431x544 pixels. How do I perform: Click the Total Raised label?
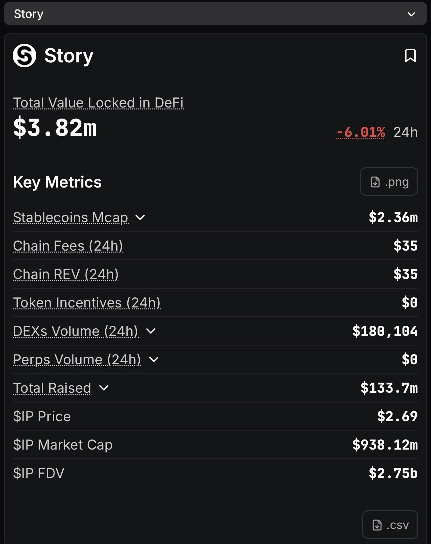pyautogui.click(x=52, y=388)
